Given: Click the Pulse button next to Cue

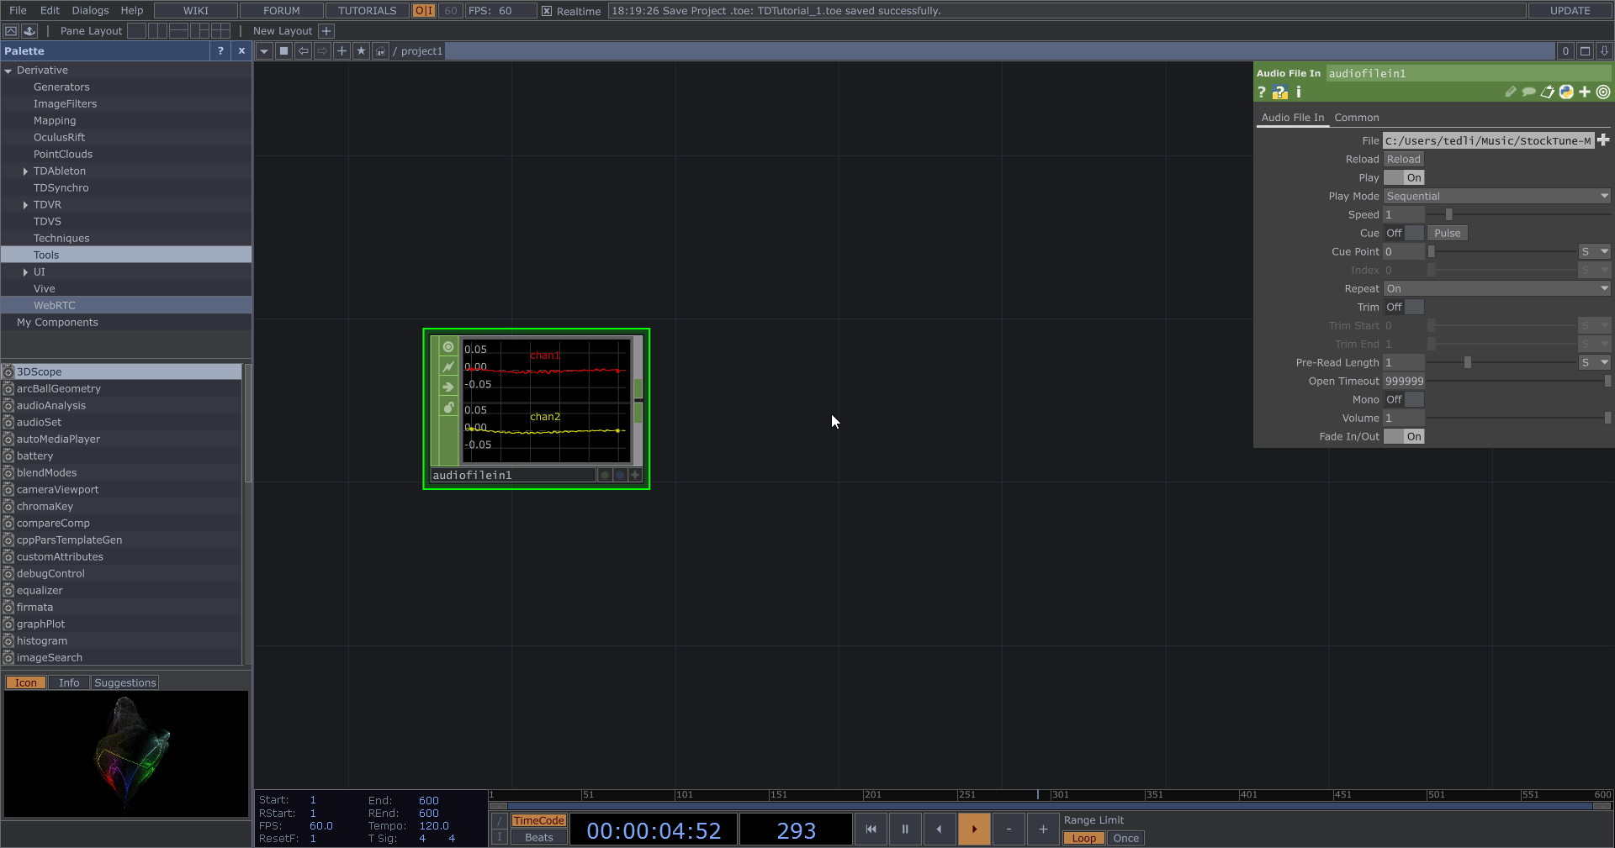Looking at the screenshot, I should tap(1448, 233).
